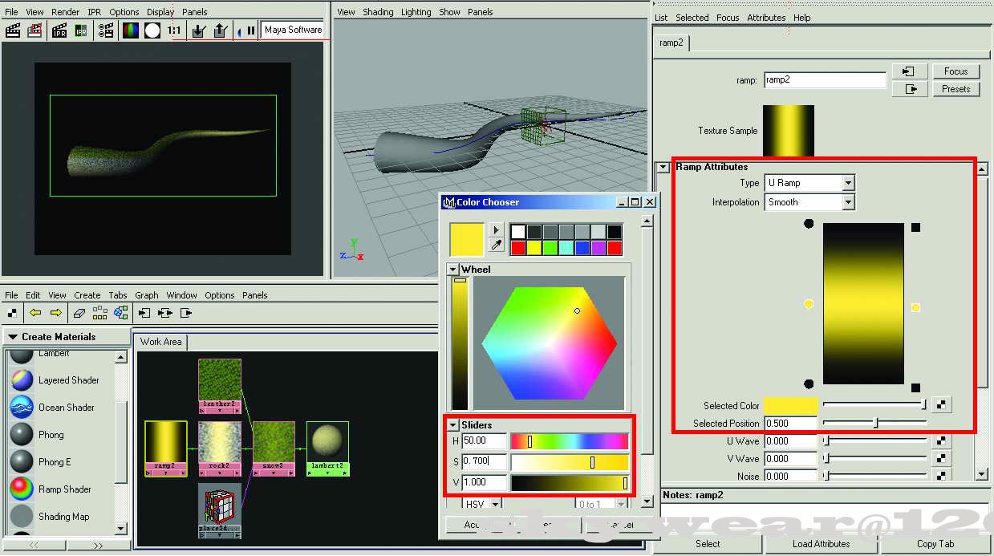Go to next graph with yellow right arrow
994x556 pixels.
55,313
